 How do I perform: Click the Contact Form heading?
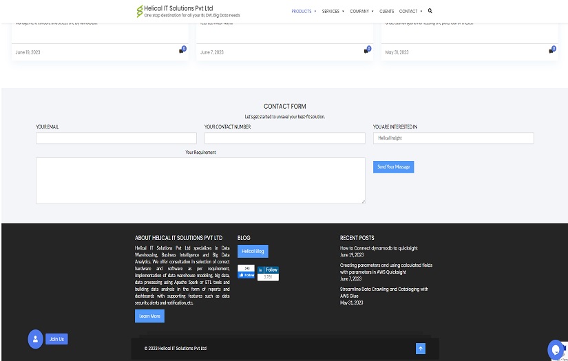click(x=285, y=106)
